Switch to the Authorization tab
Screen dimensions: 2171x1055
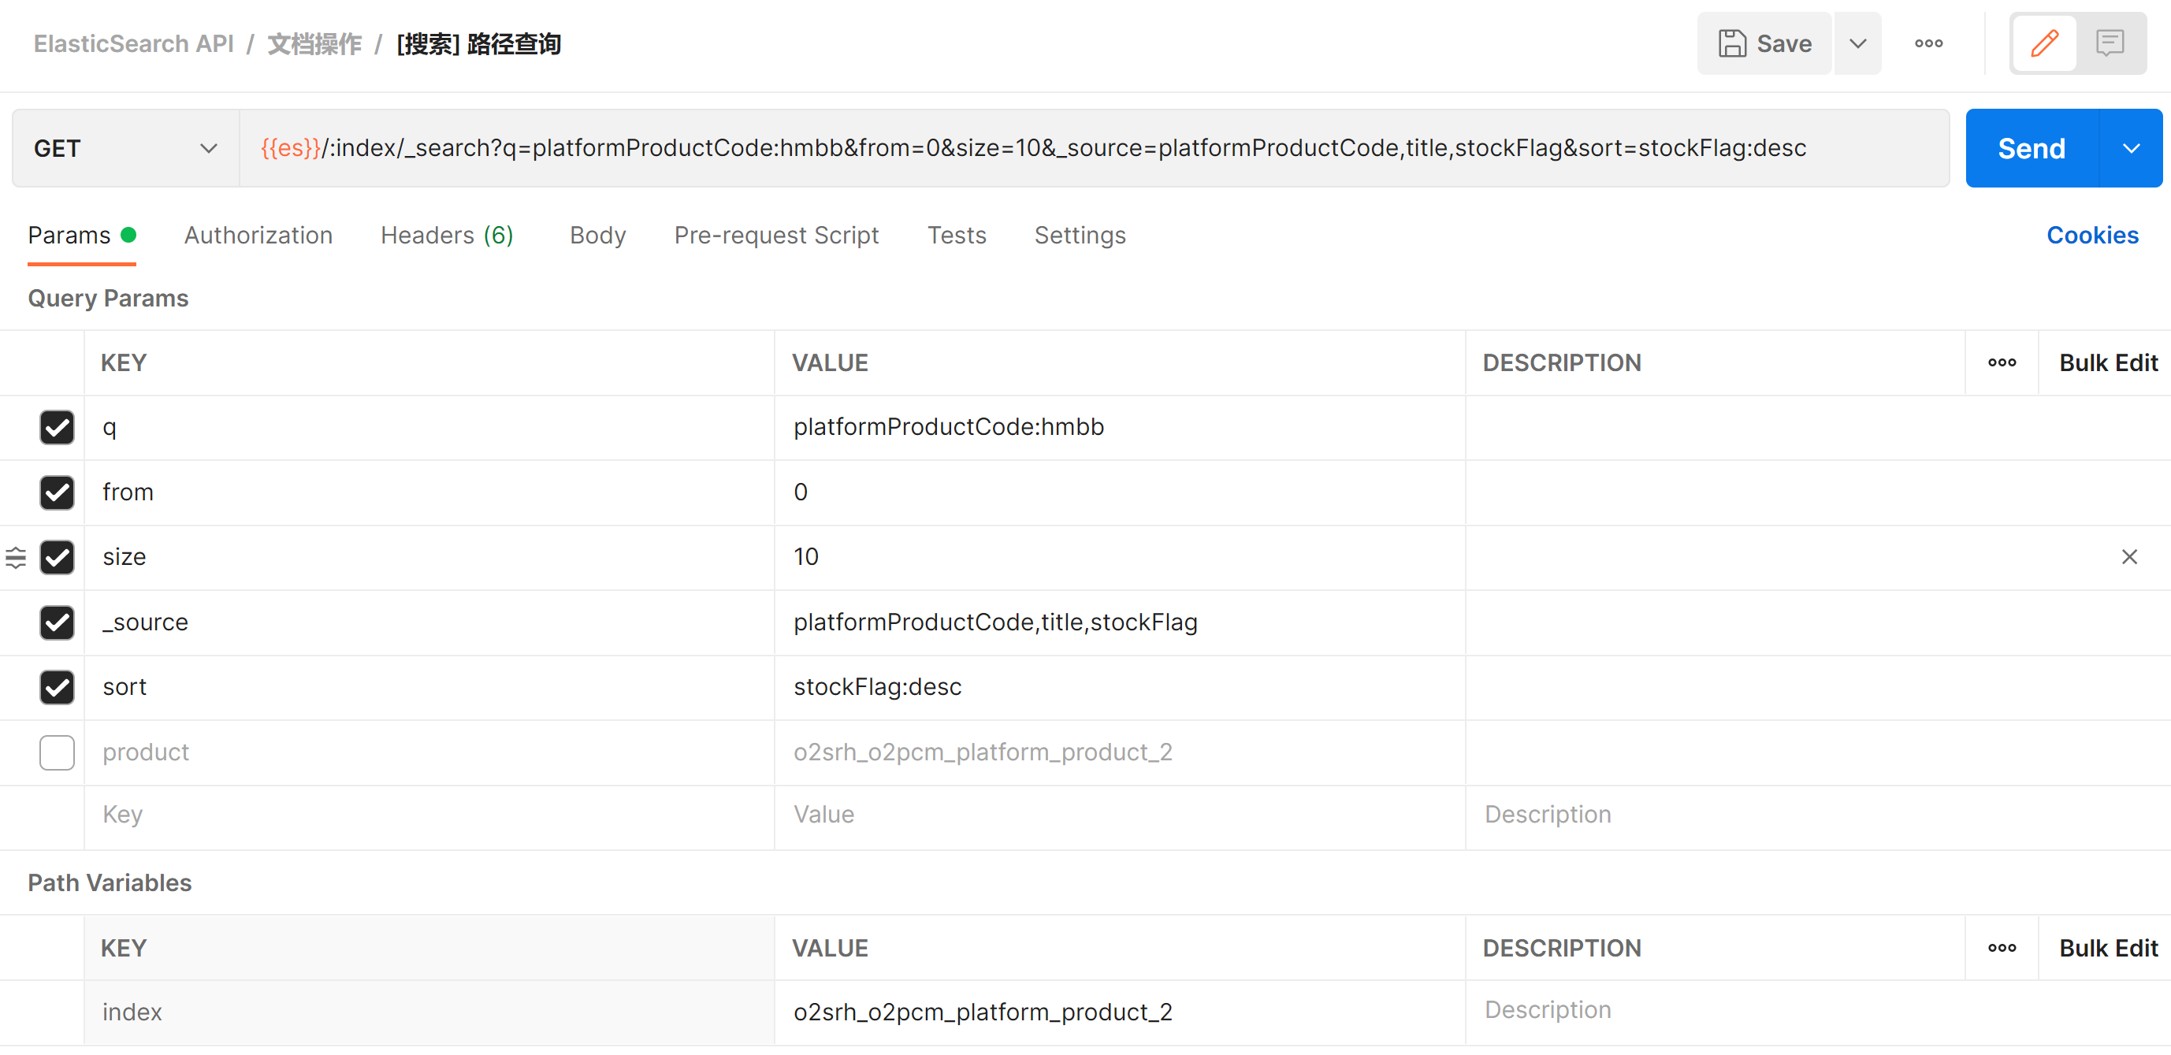point(258,235)
